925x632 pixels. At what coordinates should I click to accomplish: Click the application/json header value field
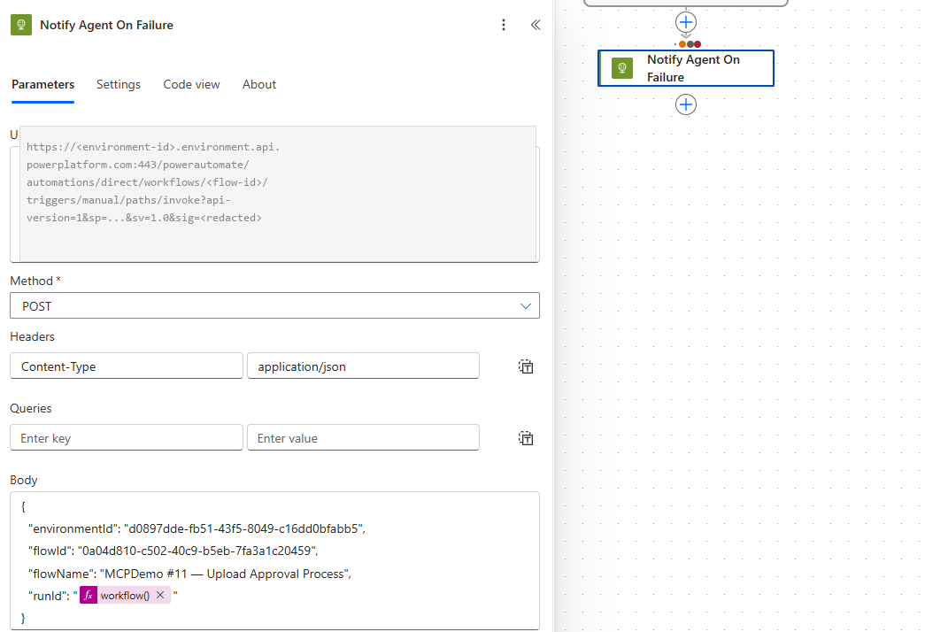click(363, 366)
